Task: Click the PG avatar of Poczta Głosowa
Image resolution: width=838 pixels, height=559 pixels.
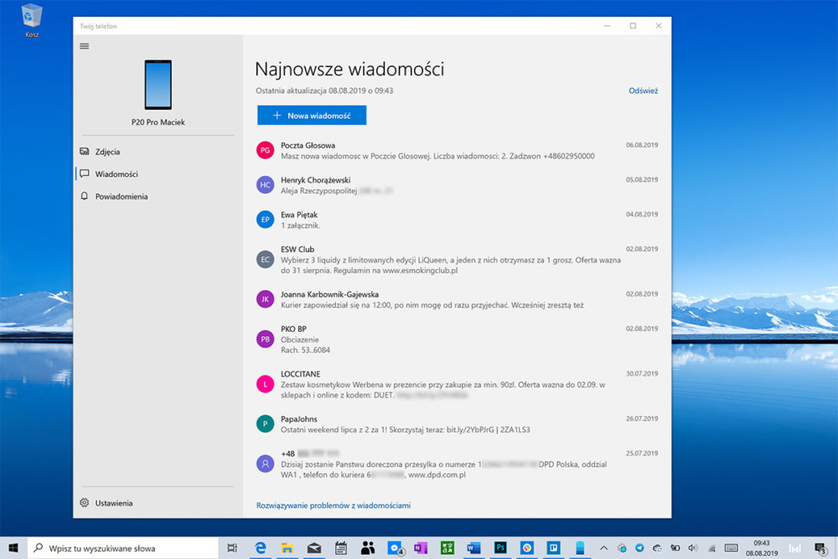Action: click(265, 151)
